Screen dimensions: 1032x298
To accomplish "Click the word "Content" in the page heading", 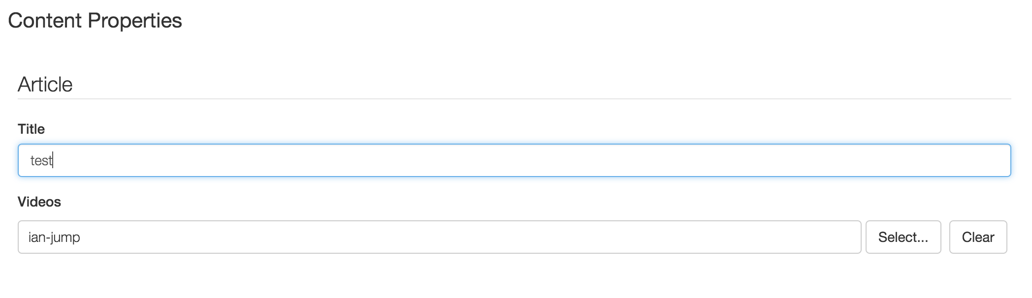I will [x=45, y=21].
